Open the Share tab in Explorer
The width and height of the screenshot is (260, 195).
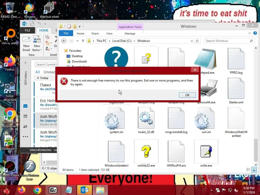pyautogui.click(x=95, y=34)
